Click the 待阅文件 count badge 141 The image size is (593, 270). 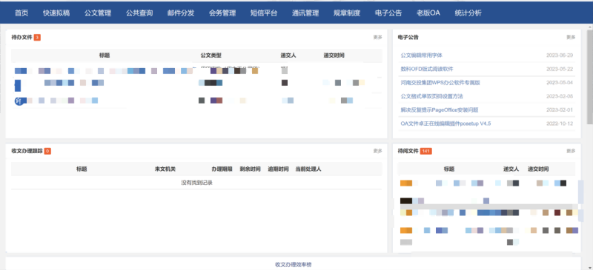425,151
